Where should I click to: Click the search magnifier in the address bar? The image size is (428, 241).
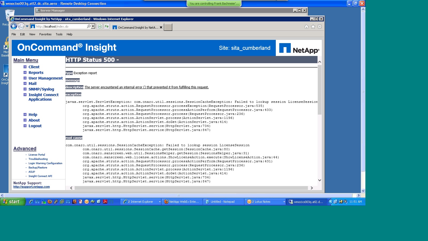(x=89, y=26)
